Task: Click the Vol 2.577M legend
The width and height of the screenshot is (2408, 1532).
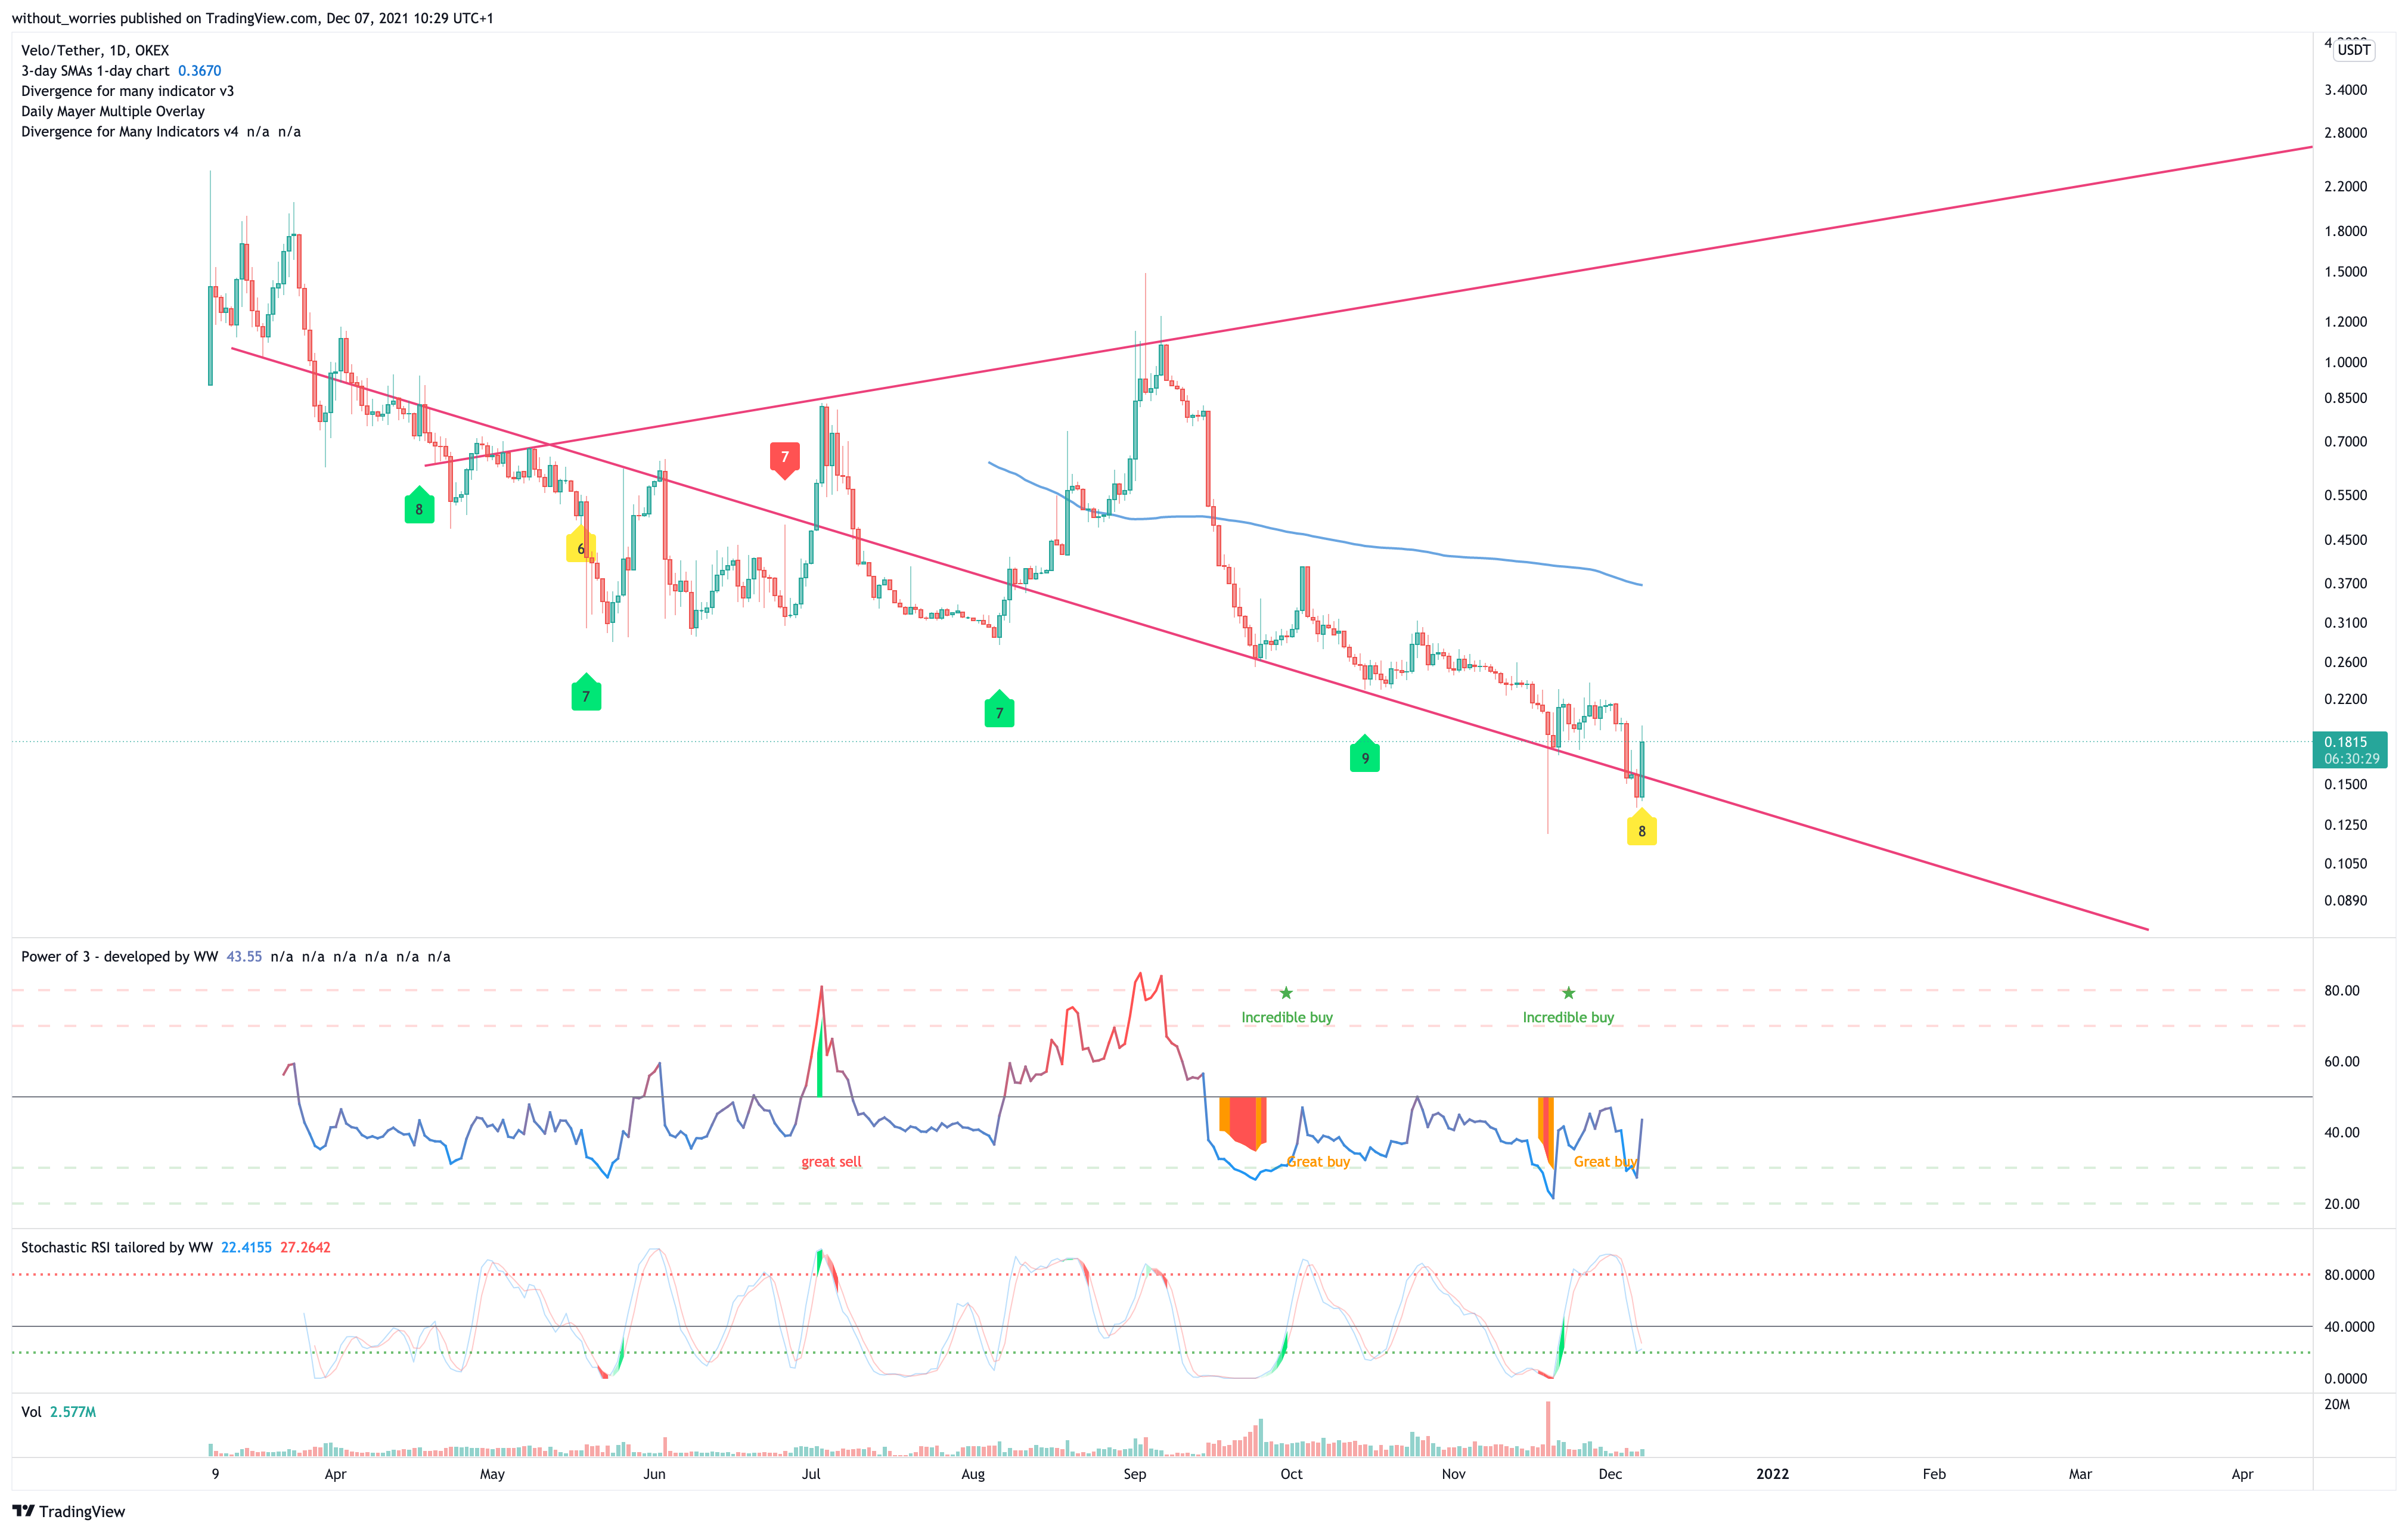Action: 59,1412
